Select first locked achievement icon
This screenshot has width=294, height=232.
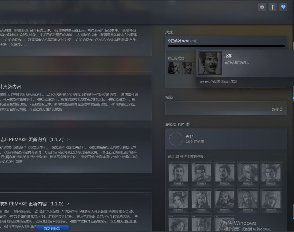(174, 68)
